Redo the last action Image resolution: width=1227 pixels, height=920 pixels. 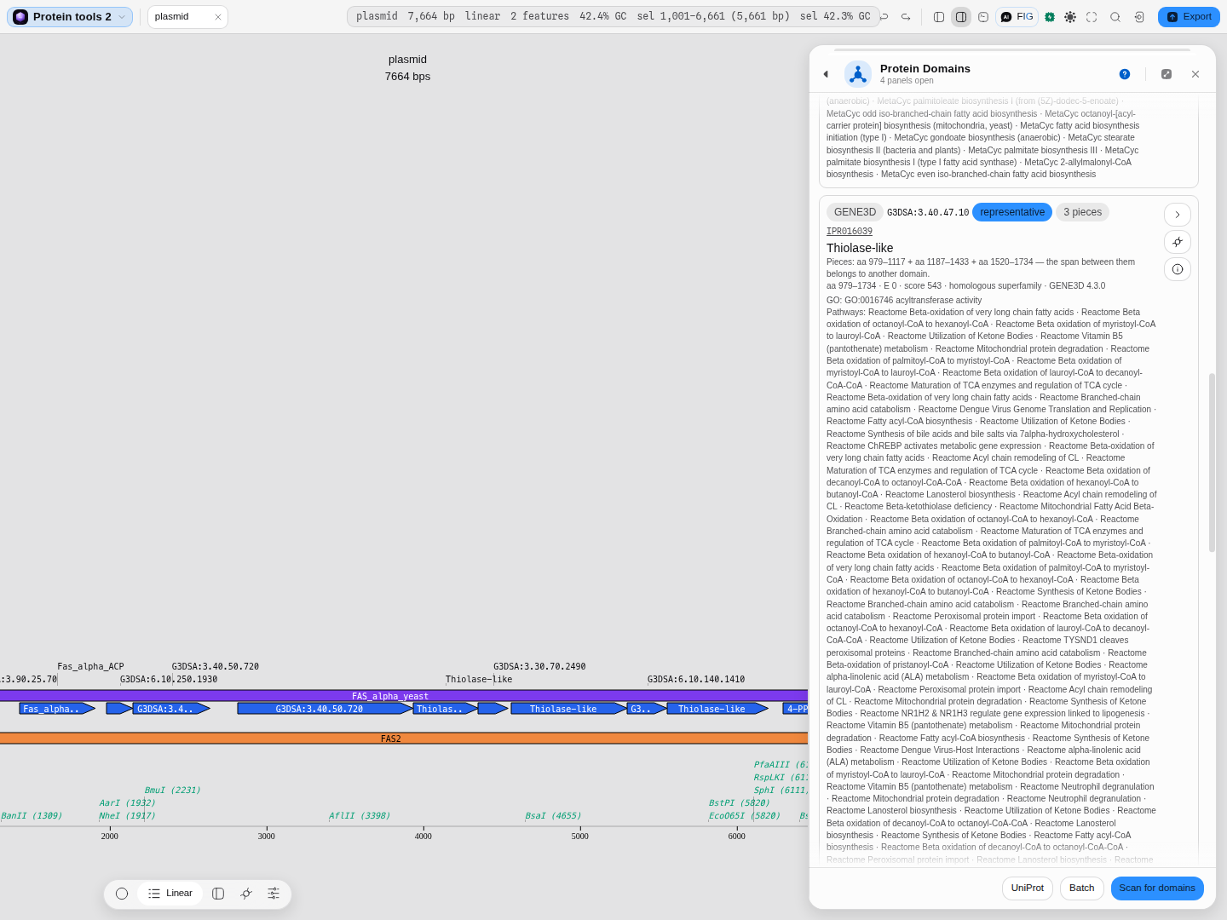[x=906, y=17]
